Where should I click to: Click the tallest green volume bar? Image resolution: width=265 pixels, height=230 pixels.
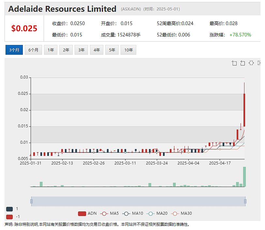[244, 177]
